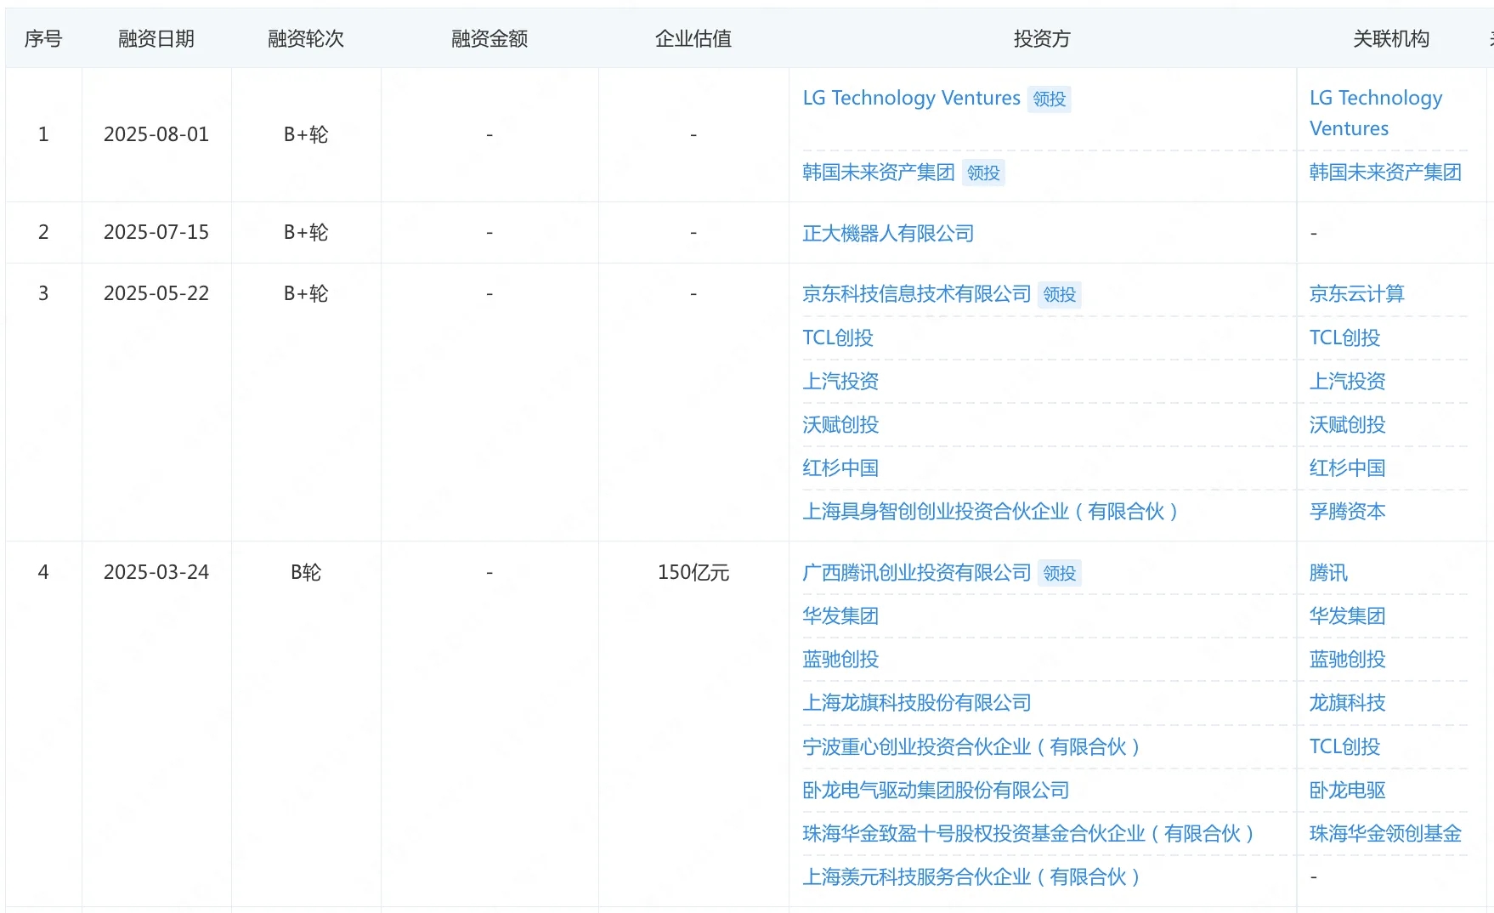Open LG Technology Ventures in 关联机构 column
Viewport: 1494px width, 913px height.
point(1376,113)
